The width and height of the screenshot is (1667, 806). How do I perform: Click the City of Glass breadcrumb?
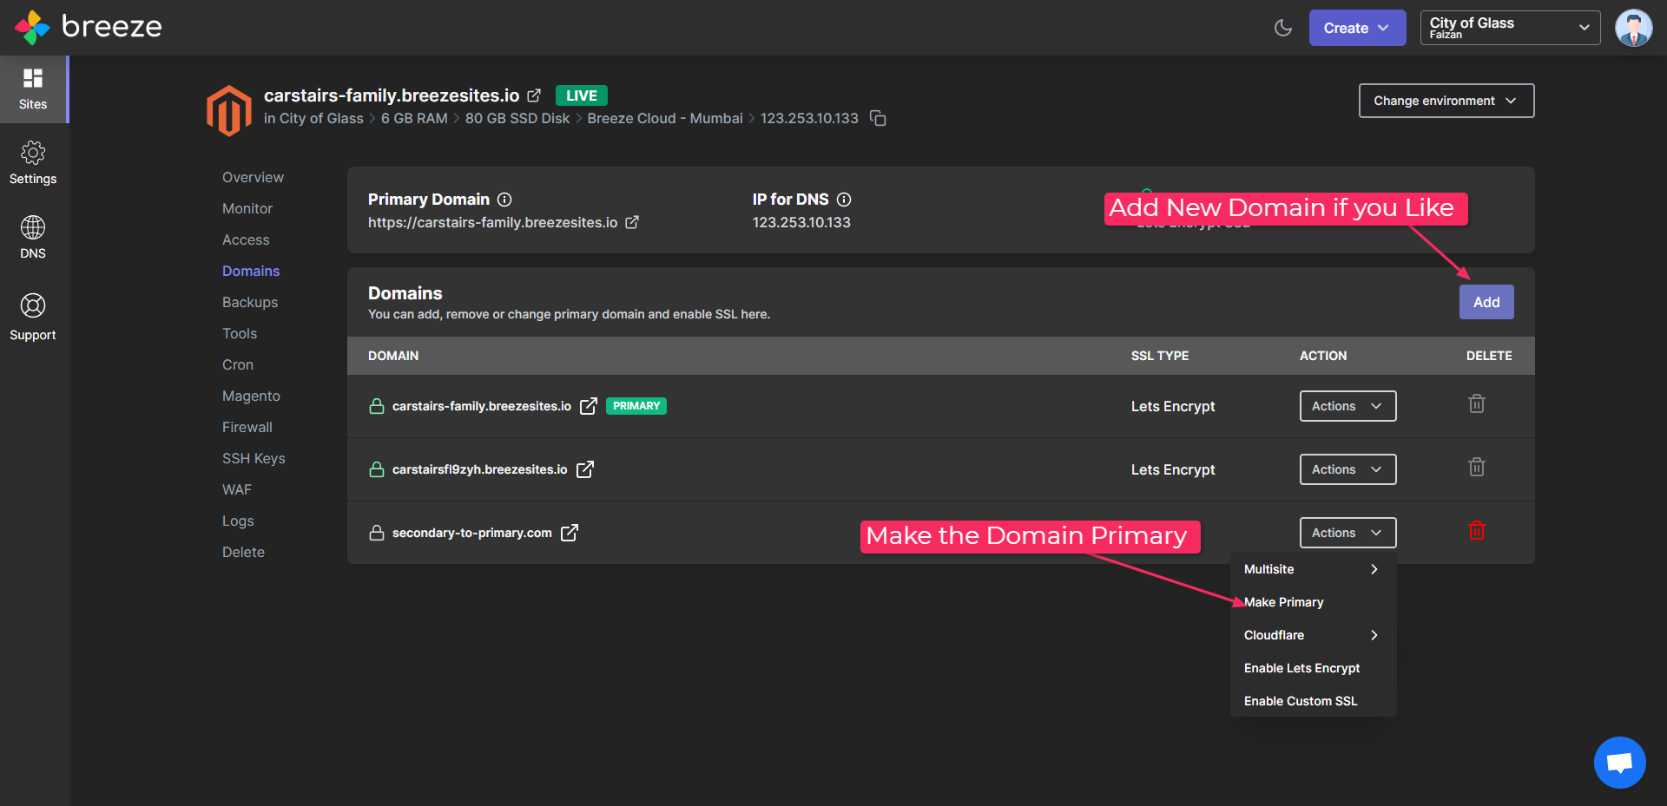(x=321, y=118)
